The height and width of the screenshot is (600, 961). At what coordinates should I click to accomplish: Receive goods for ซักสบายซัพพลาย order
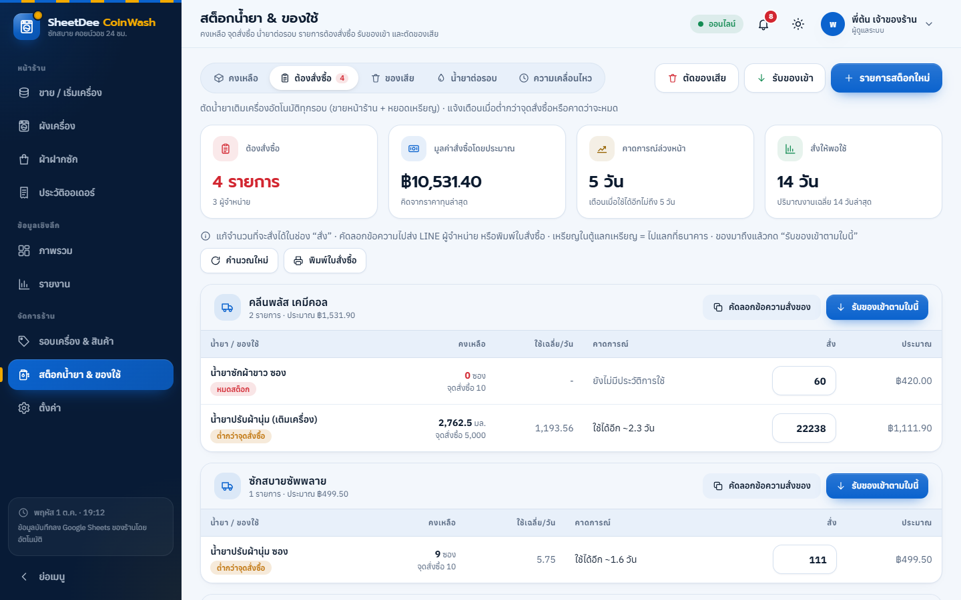pos(877,486)
